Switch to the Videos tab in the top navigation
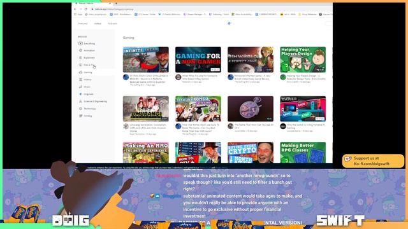The image size is (408, 229). pyautogui.click(x=98, y=24)
